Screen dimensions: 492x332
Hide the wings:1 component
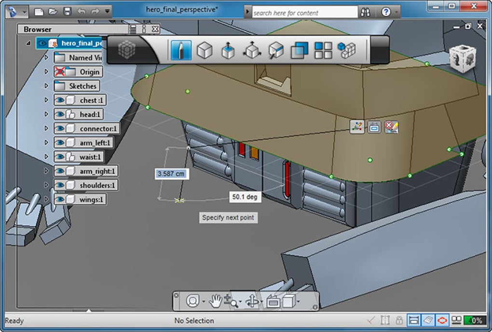tap(60, 199)
